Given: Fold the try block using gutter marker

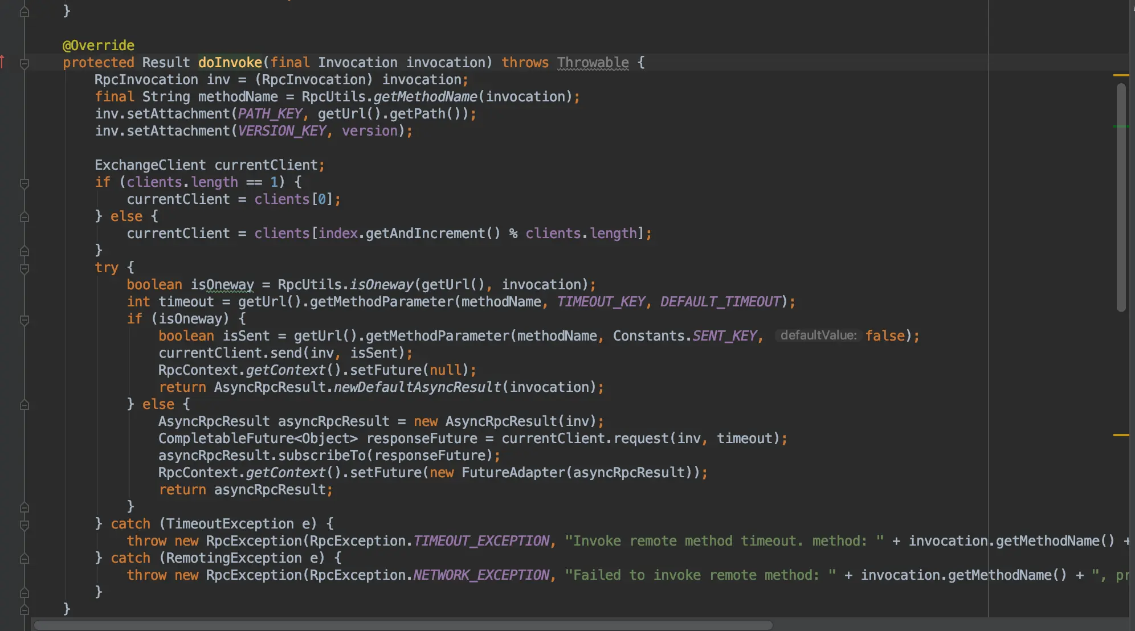Looking at the screenshot, I should [x=25, y=269].
